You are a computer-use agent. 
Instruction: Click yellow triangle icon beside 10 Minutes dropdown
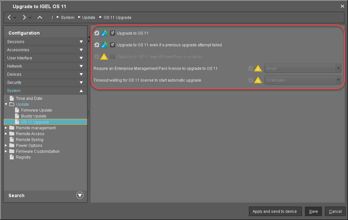(258, 80)
